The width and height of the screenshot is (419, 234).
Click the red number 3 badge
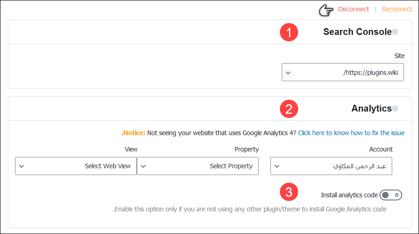[x=289, y=192]
